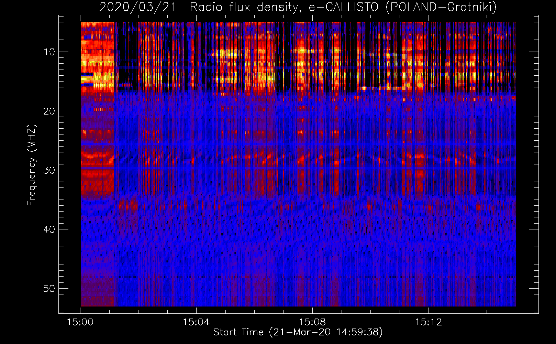Click the frequency tick label 10
This screenshot has width=556, height=344.
coord(49,52)
